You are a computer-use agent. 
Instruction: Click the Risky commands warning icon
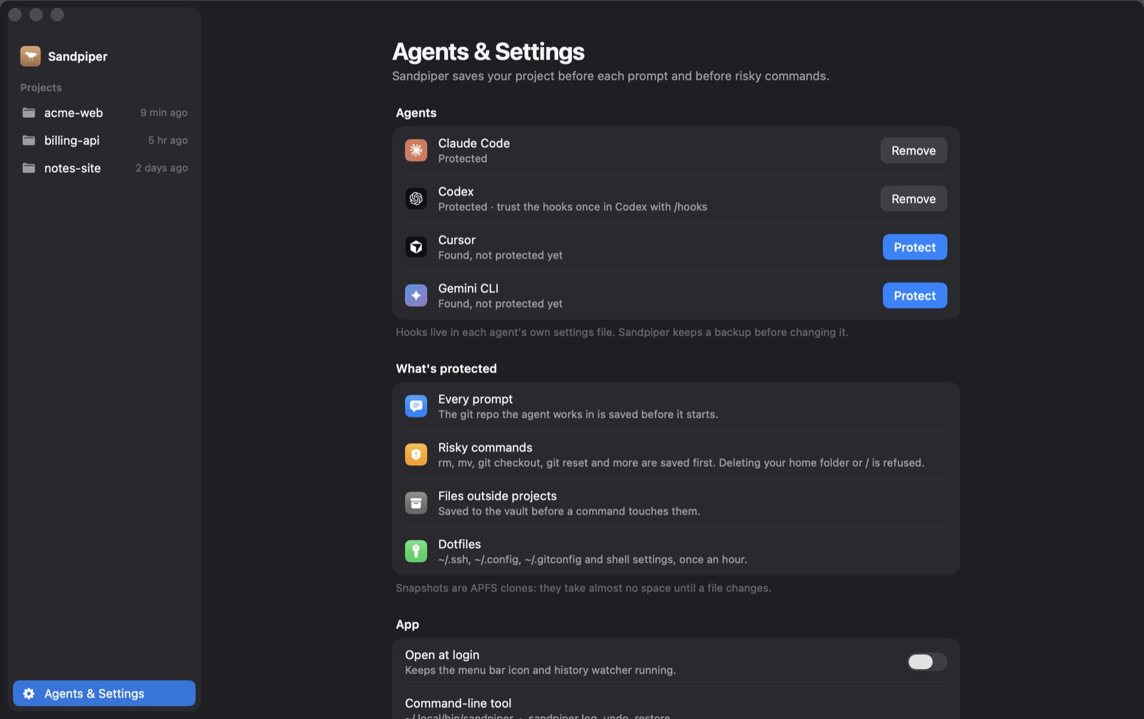point(416,455)
